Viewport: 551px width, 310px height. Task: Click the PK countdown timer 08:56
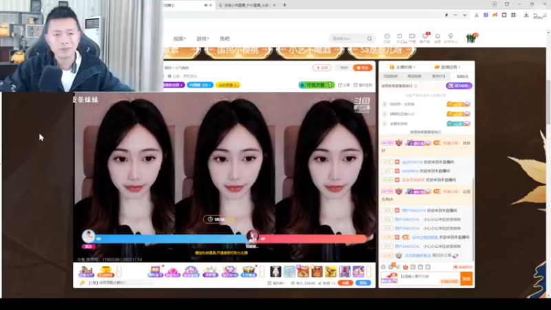click(219, 219)
